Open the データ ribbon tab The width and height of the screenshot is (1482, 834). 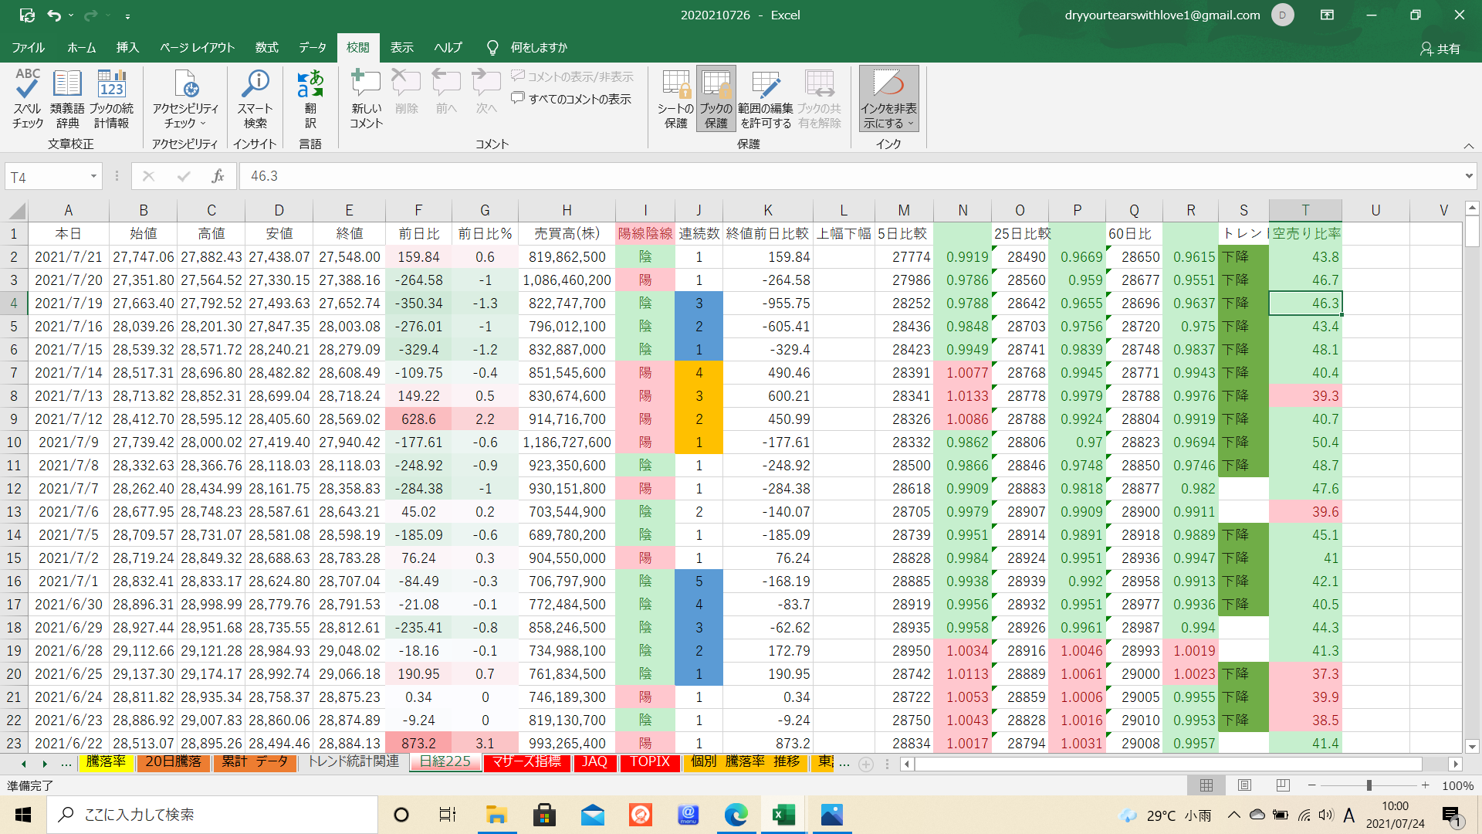coord(313,48)
